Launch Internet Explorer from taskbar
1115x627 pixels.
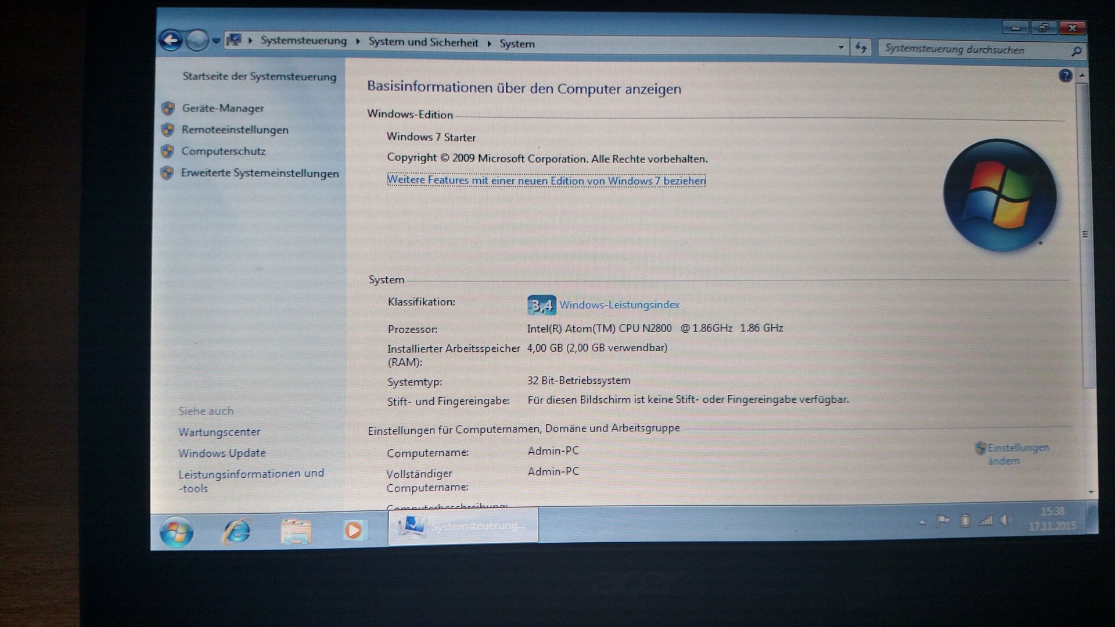[x=236, y=531]
